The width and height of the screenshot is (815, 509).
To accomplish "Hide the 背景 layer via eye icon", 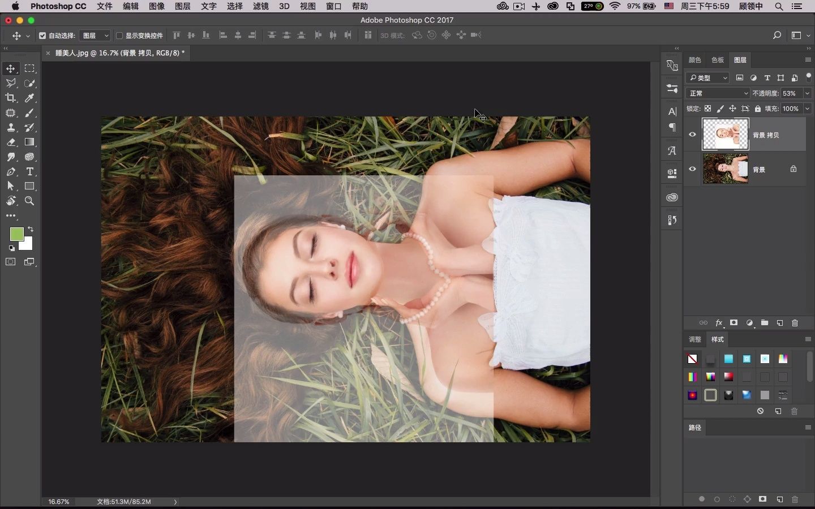I will pos(692,169).
